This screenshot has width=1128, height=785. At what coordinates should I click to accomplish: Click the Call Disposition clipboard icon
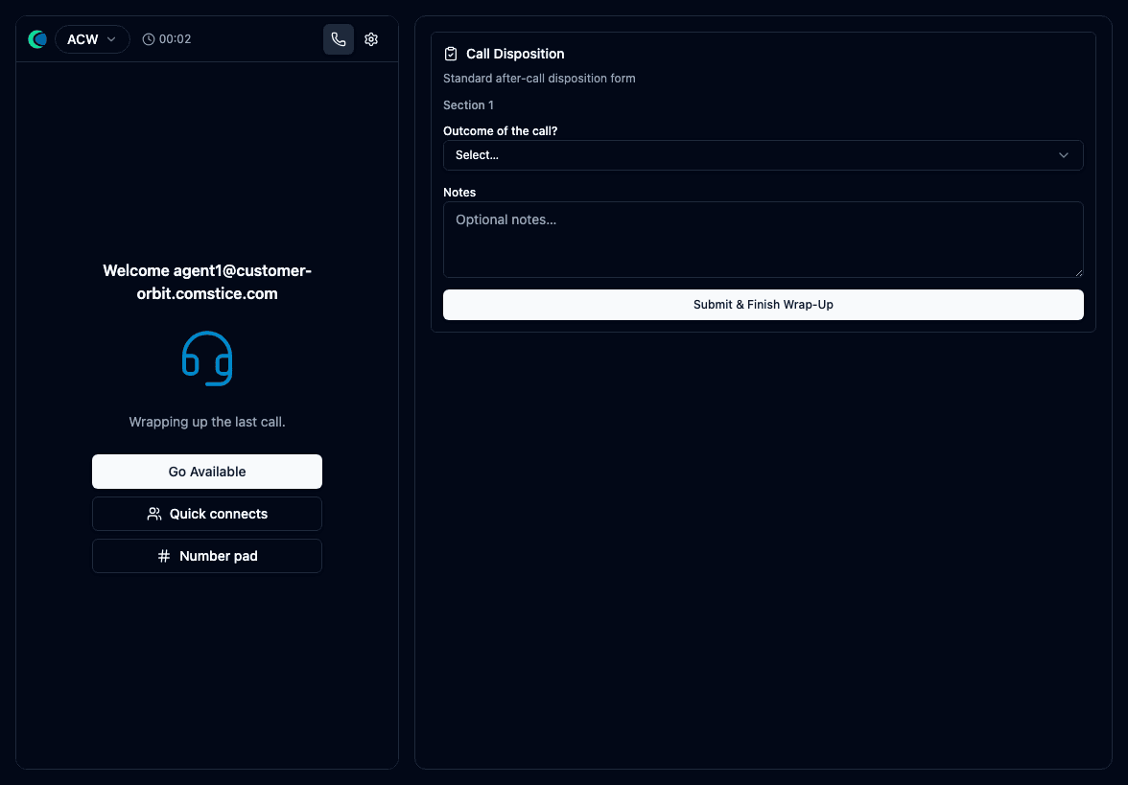(451, 54)
